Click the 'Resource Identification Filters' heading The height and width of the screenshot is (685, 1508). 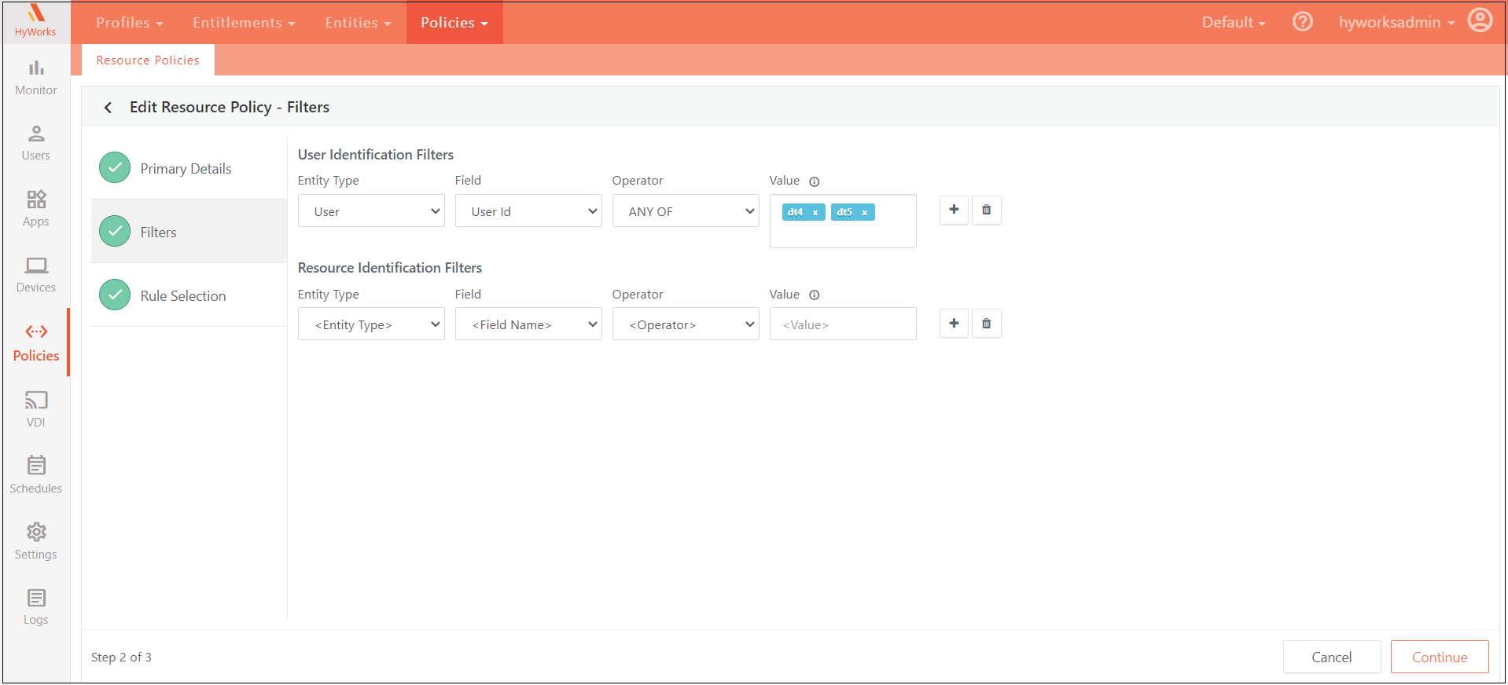390,268
